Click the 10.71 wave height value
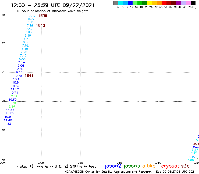Image resolution: width=199 pixels, height=174 pixels. 14,93
